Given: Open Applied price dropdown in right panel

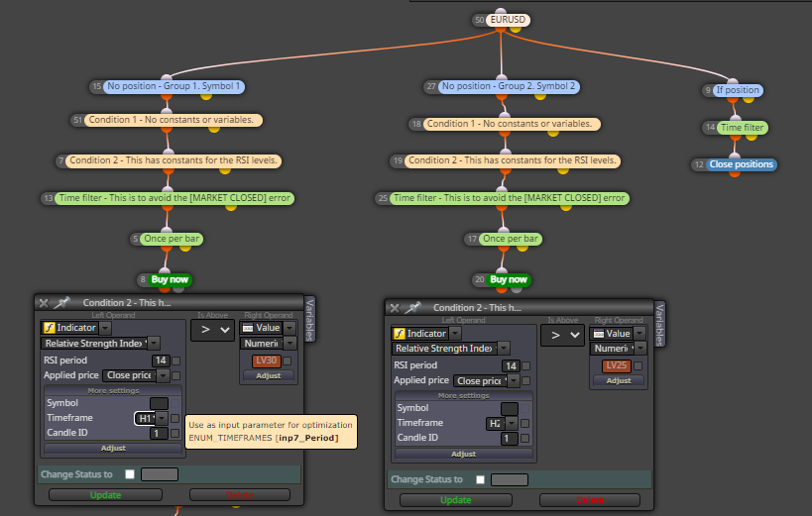Looking at the screenshot, I should 514,381.
